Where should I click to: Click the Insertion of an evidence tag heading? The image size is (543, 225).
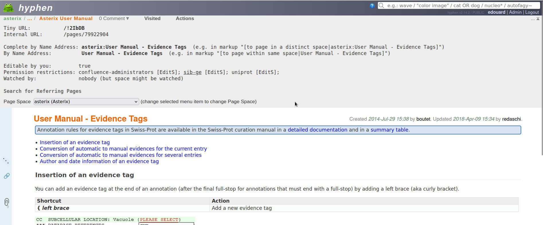tap(85, 175)
